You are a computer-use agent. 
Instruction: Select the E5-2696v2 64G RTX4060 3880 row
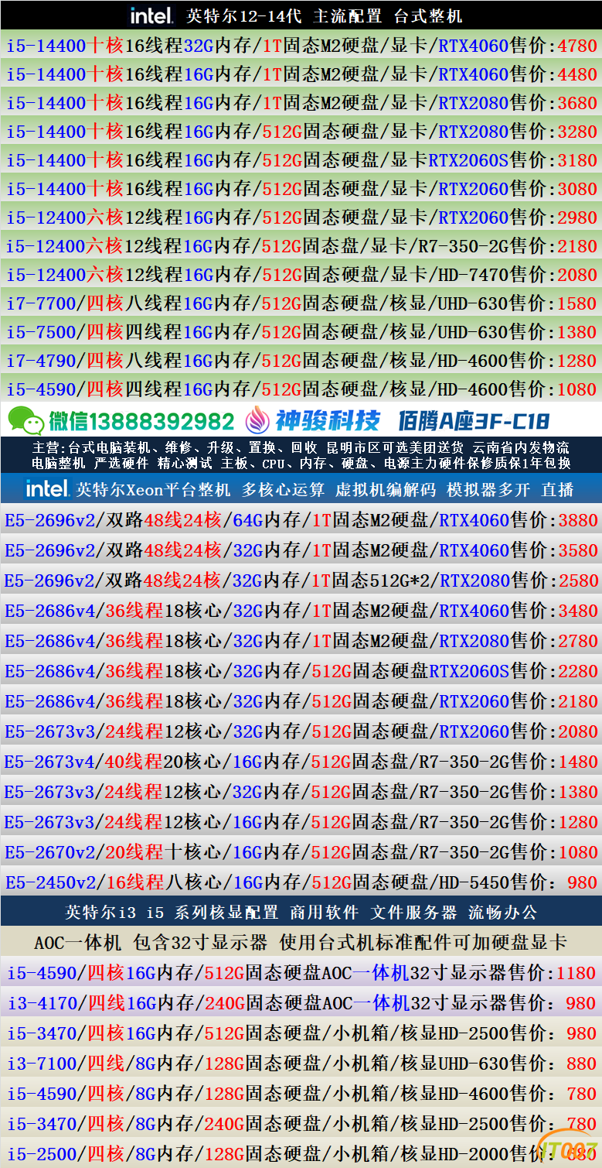(301, 520)
